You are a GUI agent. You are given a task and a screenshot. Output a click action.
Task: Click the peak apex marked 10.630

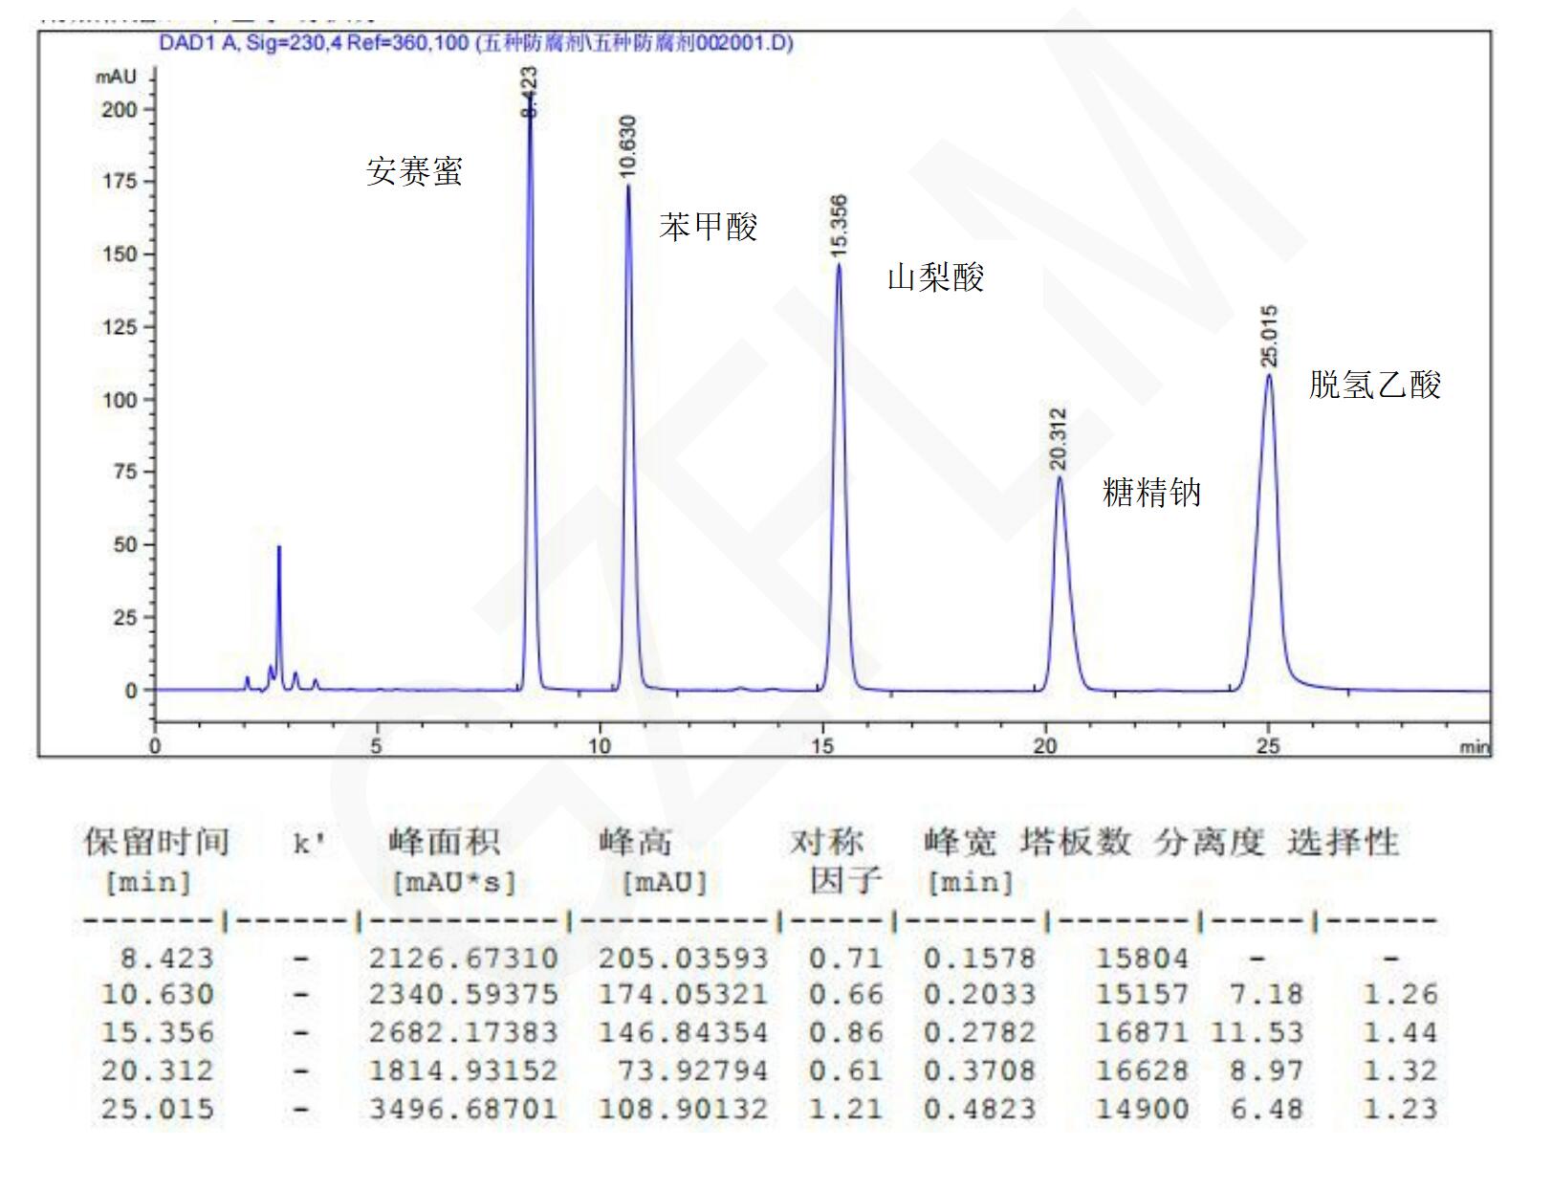[628, 187]
